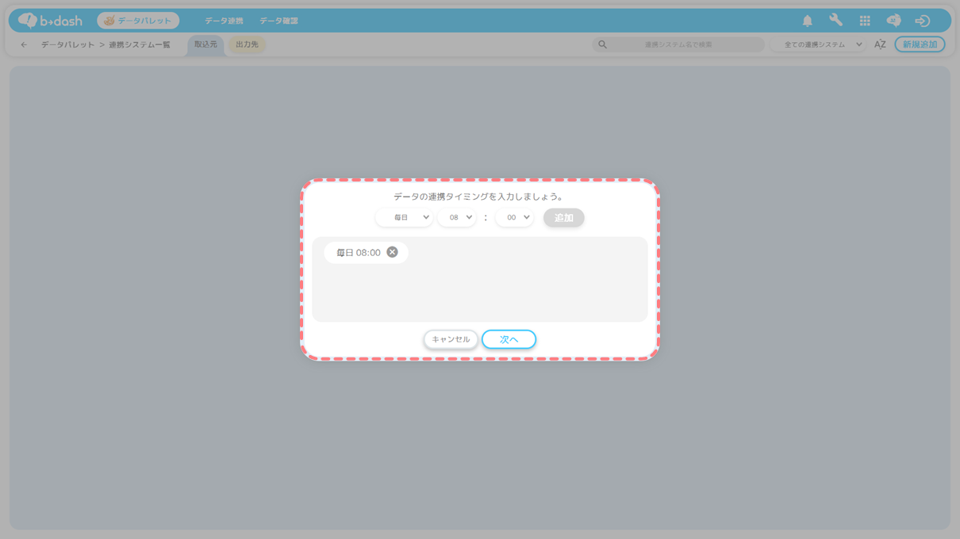Click the logout arrow icon
The image size is (960, 539).
[922, 21]
